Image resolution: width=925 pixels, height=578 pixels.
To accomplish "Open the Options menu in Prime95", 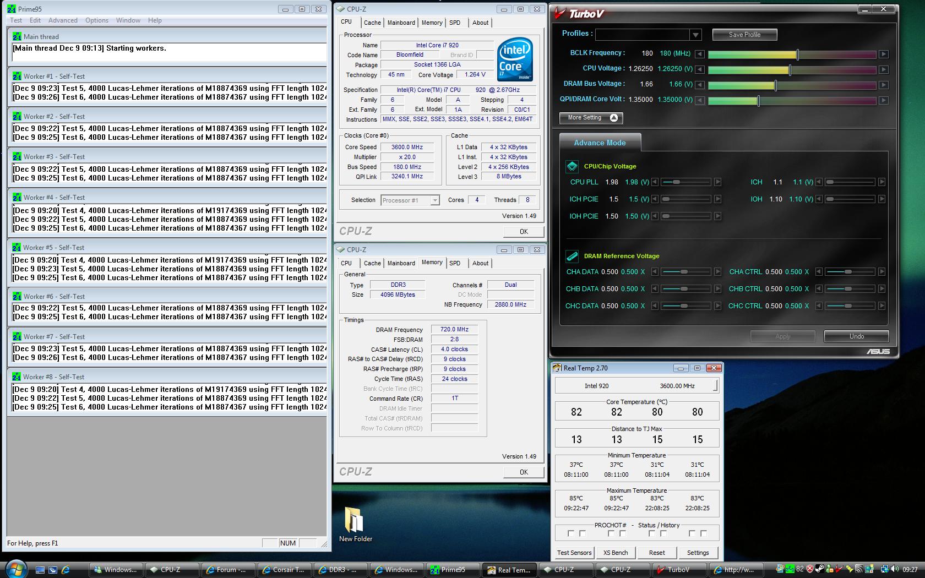I will 97,20.
